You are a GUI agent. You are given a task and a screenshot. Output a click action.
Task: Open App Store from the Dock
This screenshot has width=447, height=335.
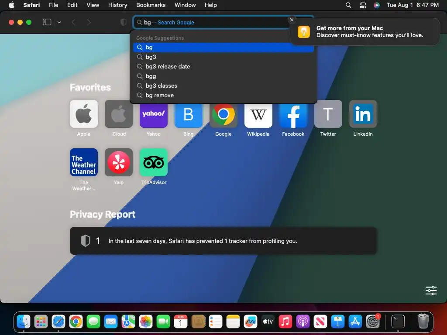[355, 321]
